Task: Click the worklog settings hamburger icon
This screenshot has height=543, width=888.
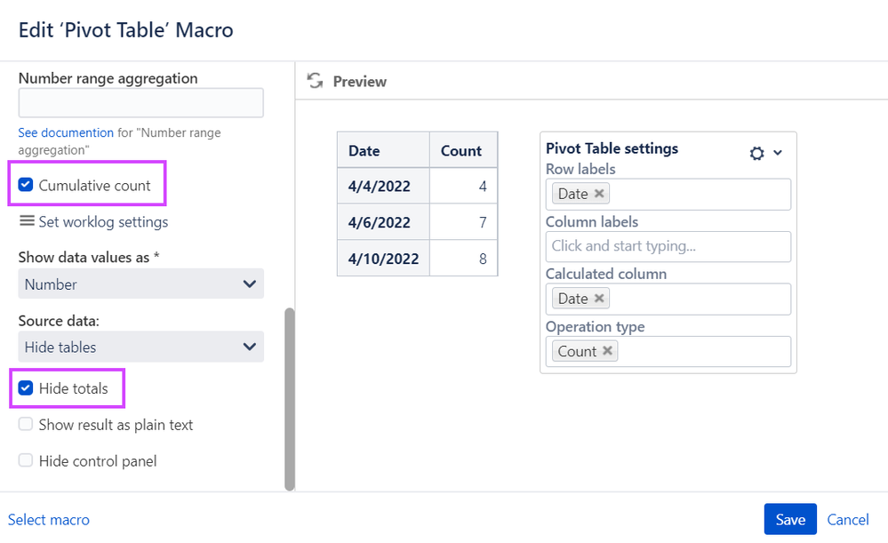Action: [27, 221]
